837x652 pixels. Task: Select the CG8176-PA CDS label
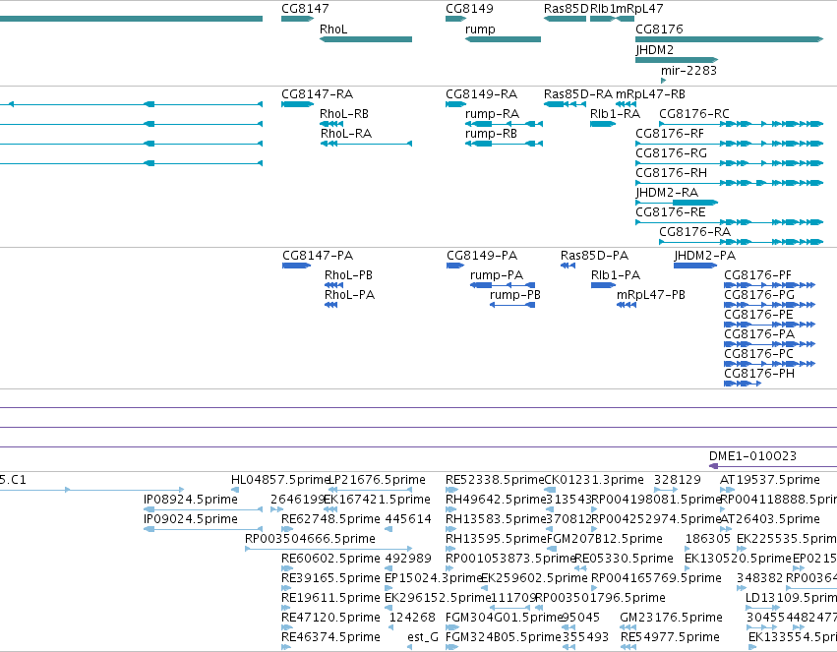coord(759,334)
